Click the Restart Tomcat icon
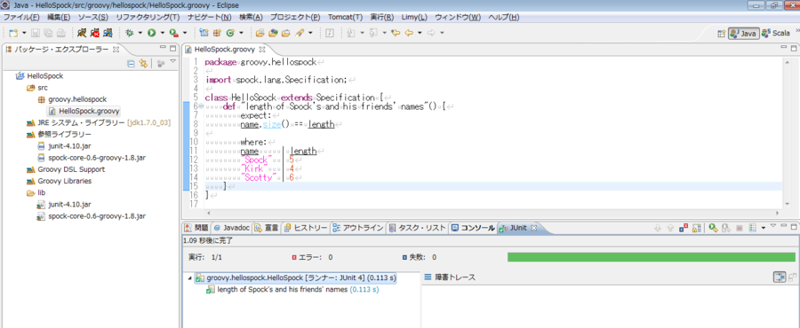 point(108,33)
